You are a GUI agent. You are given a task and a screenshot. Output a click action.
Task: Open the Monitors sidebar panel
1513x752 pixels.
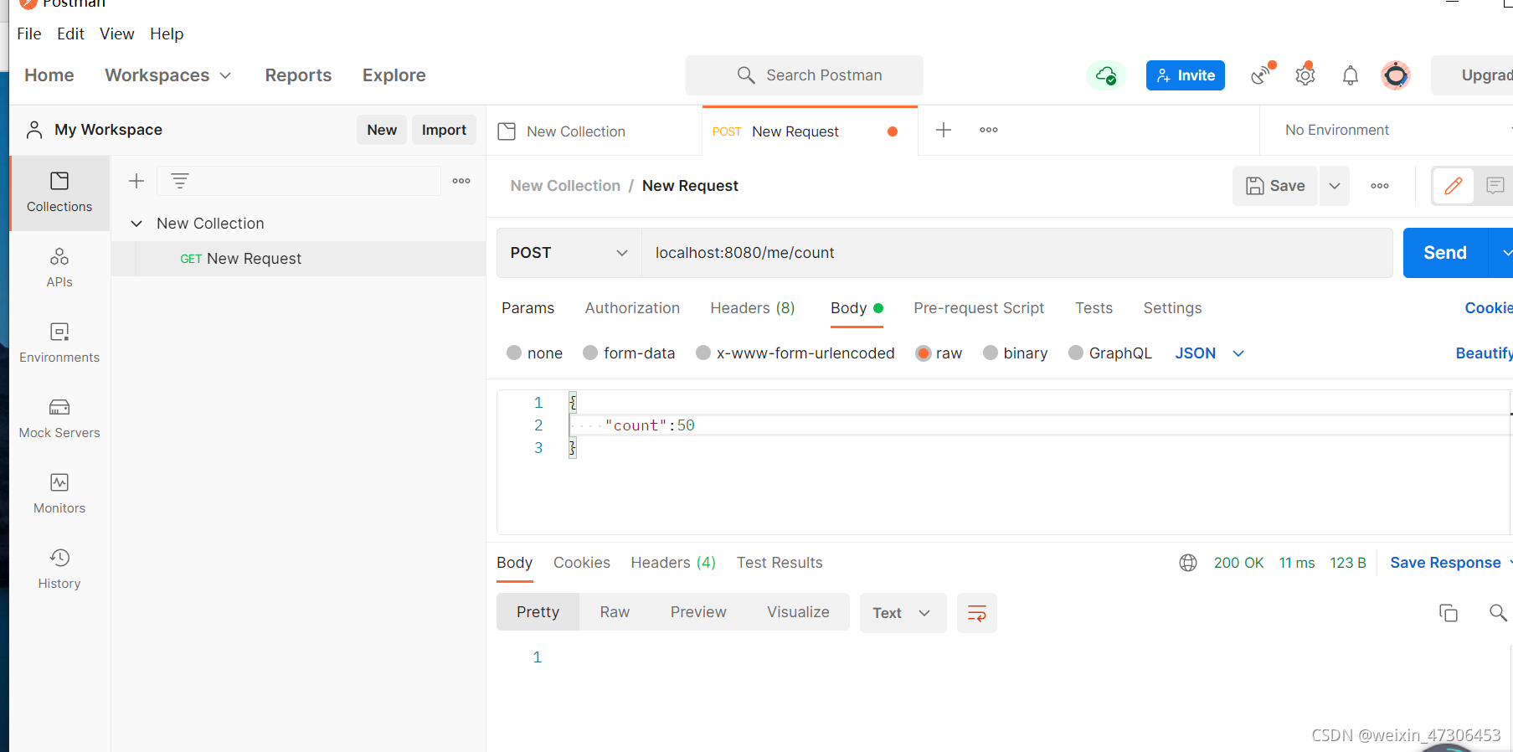[x=59, y=494]
